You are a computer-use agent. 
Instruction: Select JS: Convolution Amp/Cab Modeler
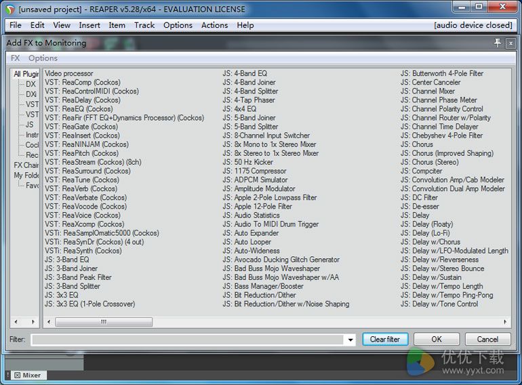point(452,180)
